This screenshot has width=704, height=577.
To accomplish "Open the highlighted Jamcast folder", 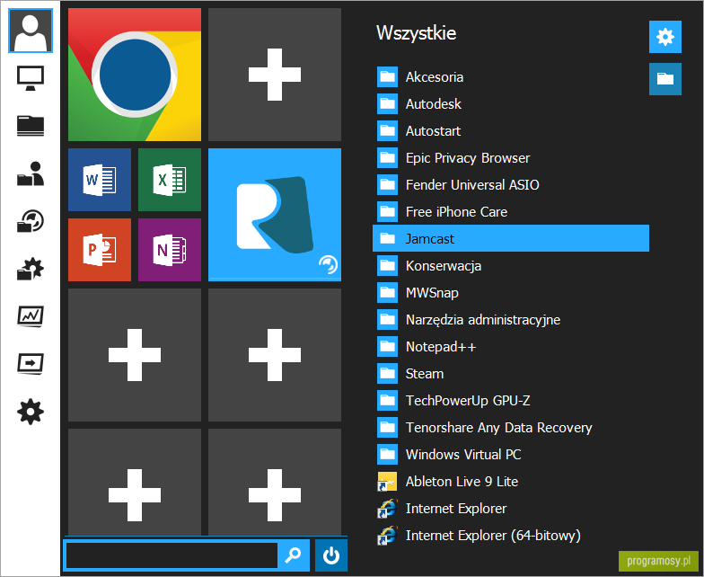I will coord(511,238).
